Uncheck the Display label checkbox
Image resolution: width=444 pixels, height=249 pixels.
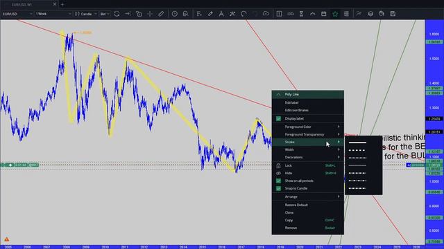278,118
